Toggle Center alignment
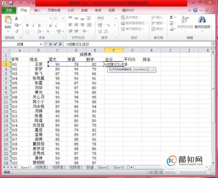The width and height of the screenshot is (218, 178). (x=76, y=25)
